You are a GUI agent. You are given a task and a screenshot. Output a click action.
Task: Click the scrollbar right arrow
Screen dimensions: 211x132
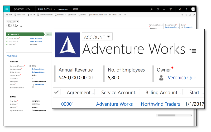(x=191, y=115)
